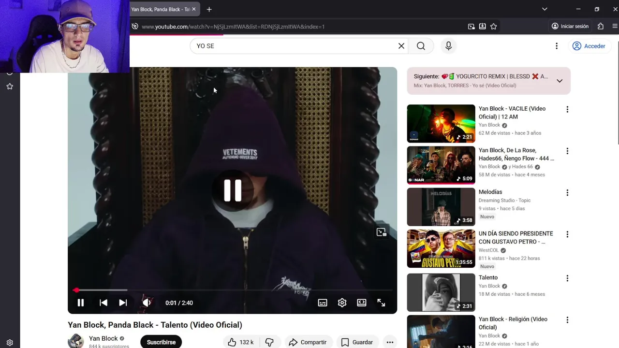Toggle subtitles on the player
Screen dimensions: 619x348
(x=323, y=303)
